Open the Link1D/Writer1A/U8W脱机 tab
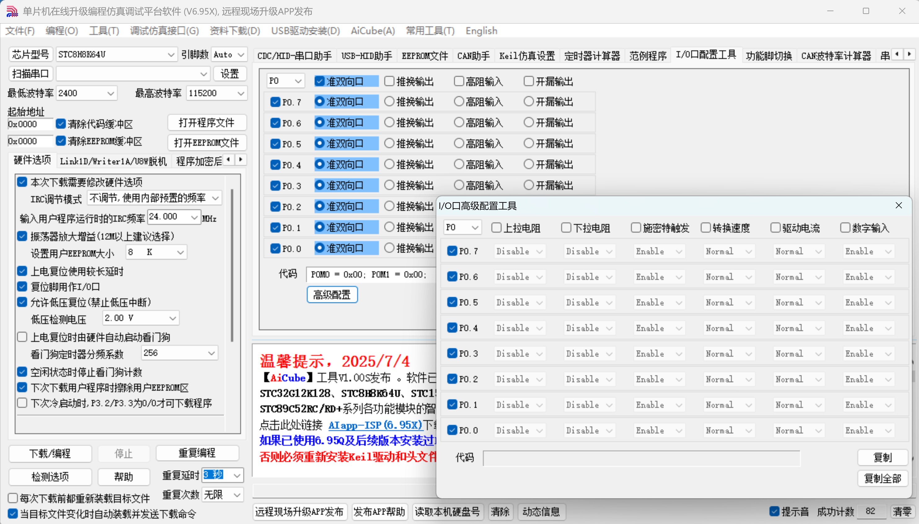The image size is (919, 524). (113, 161)
